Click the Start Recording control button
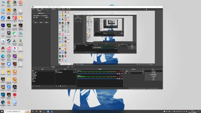The image size is (201, 113). click(154, 73)
